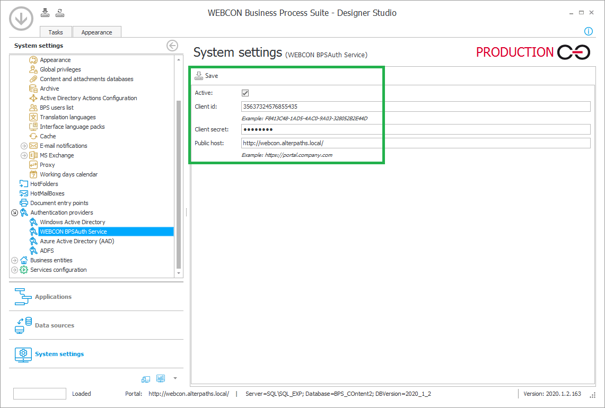The image size is (605, 408).
Task: Click the round application menu button
Action: pyautogui.click(x=21, y=18)
